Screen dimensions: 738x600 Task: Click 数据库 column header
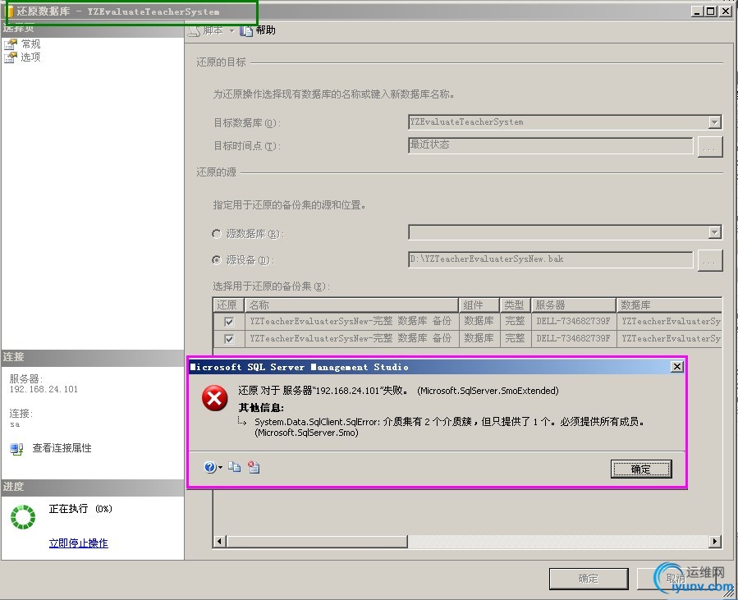(x=669, y=305)
